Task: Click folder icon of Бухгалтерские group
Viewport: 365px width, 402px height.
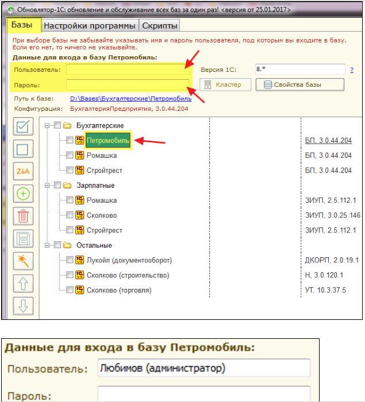Action: (x=67, y=125)
